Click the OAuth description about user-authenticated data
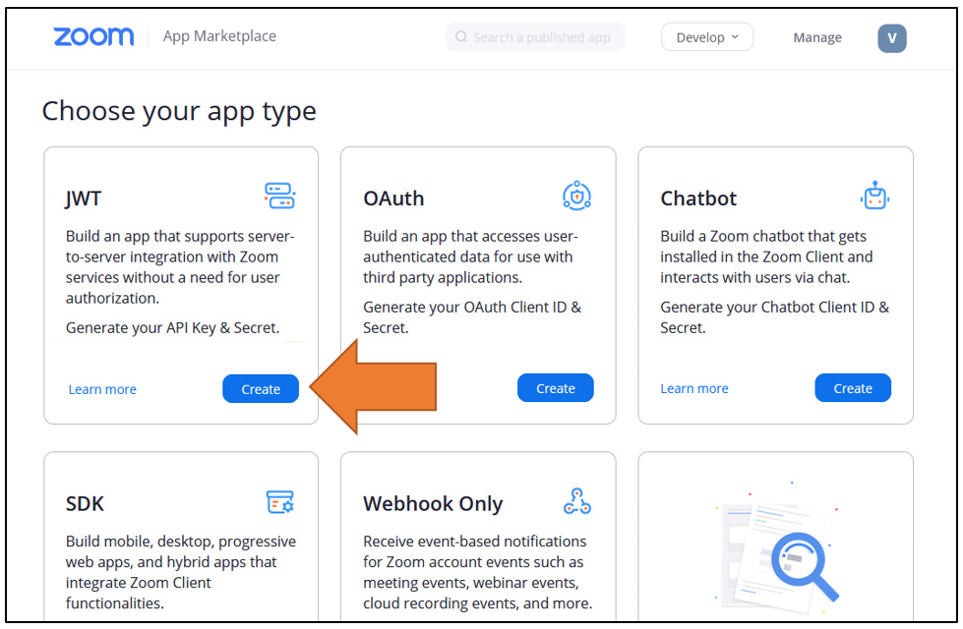 [470, 257]
